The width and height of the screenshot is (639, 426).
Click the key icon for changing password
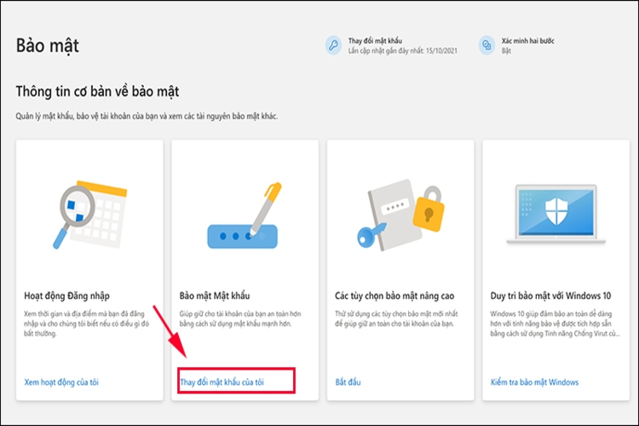pos(333,45)
